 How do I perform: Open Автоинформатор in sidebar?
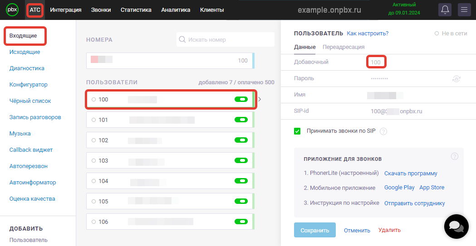(33, 183)
